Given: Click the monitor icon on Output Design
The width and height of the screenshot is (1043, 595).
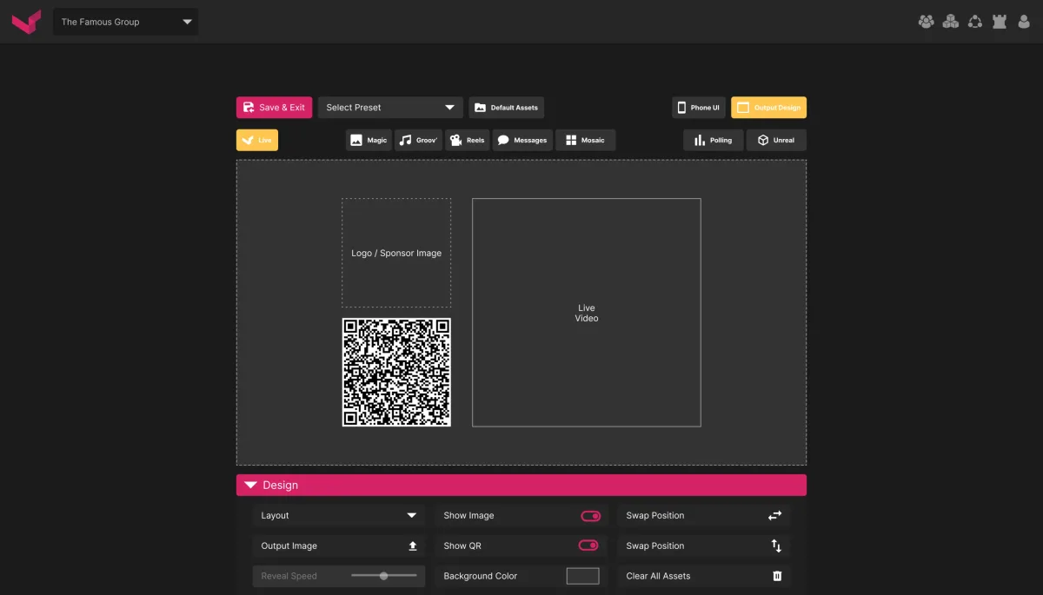Looking at the screenshot, I should pos(743,108).
